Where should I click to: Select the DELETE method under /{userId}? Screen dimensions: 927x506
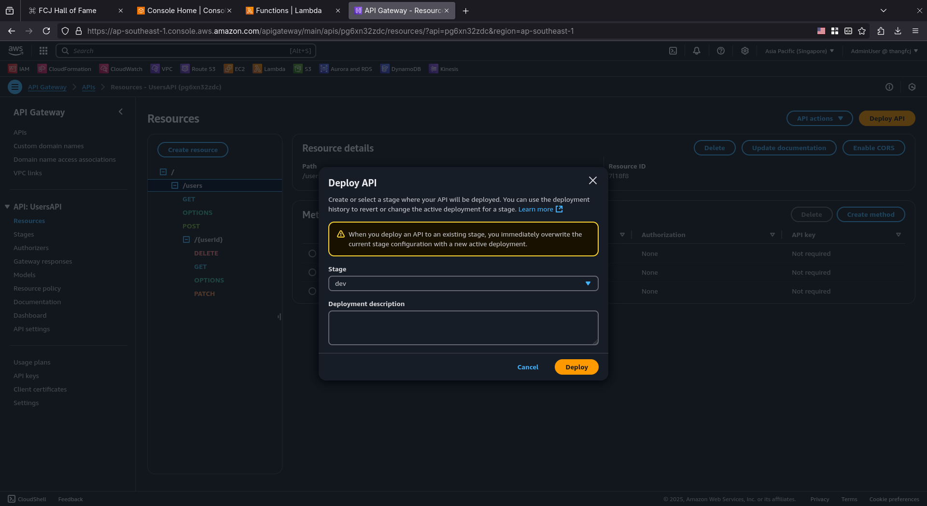[x=206, y=253]
